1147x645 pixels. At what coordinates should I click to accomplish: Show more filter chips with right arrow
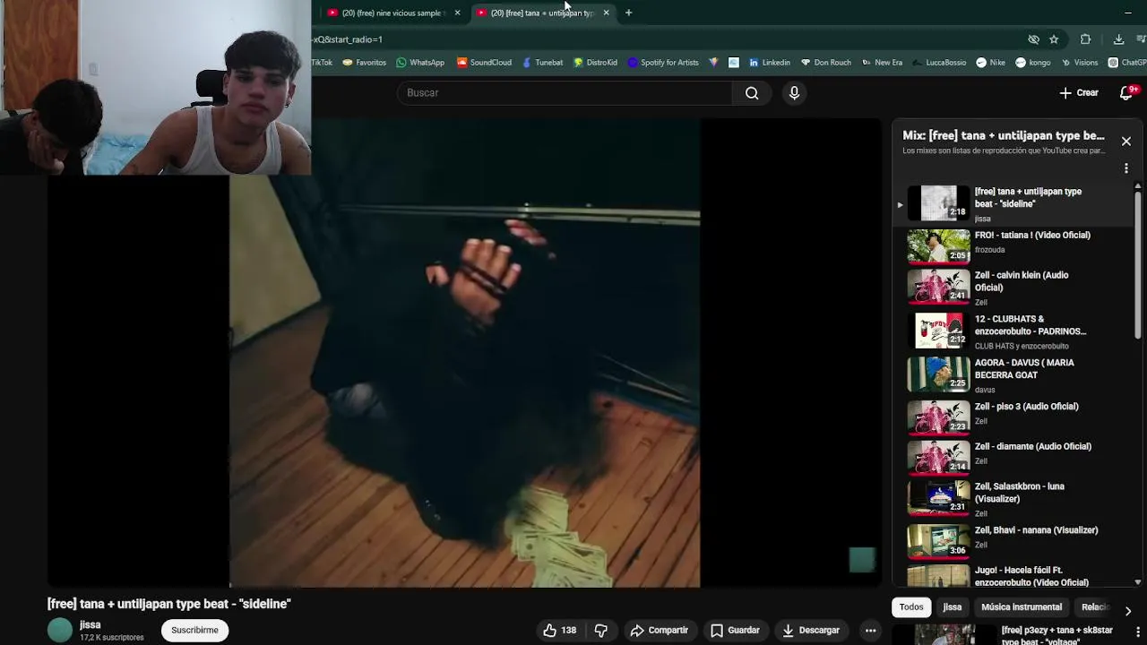(1127, 611)
